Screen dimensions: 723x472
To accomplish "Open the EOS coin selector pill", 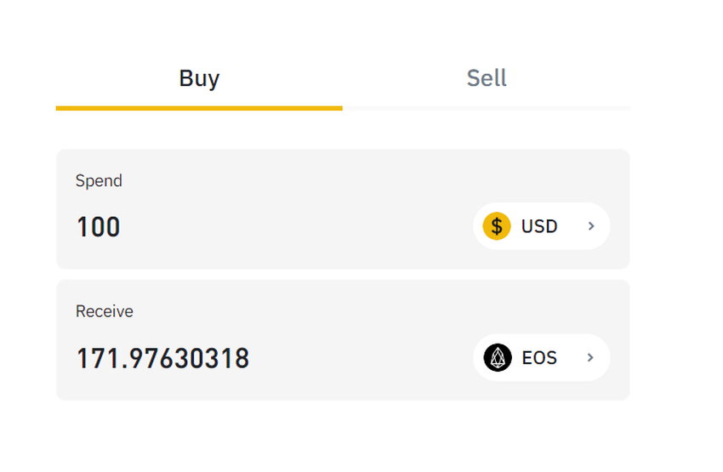I will click(541, 358).
